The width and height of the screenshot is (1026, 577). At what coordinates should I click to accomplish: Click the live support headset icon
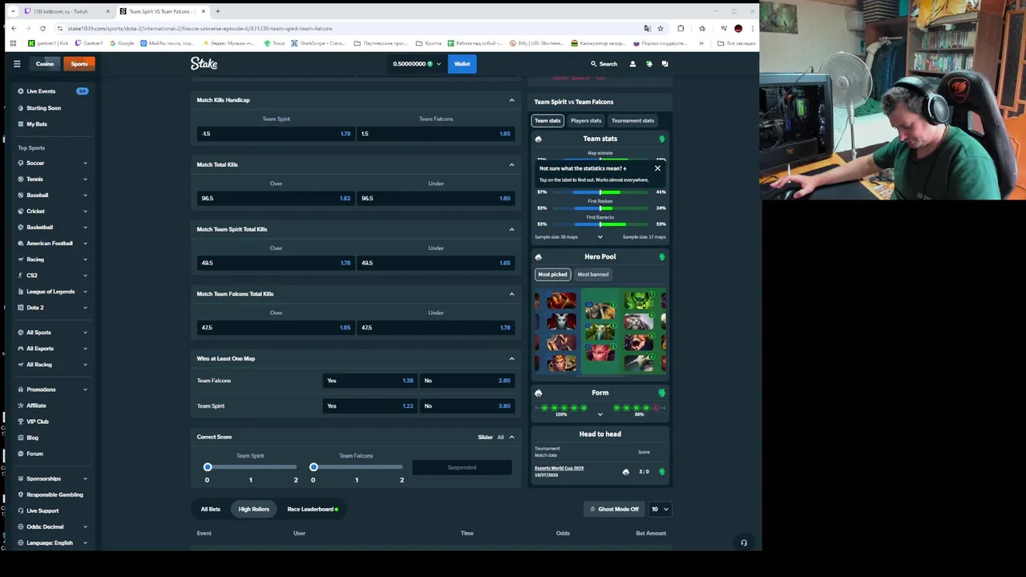744,543
